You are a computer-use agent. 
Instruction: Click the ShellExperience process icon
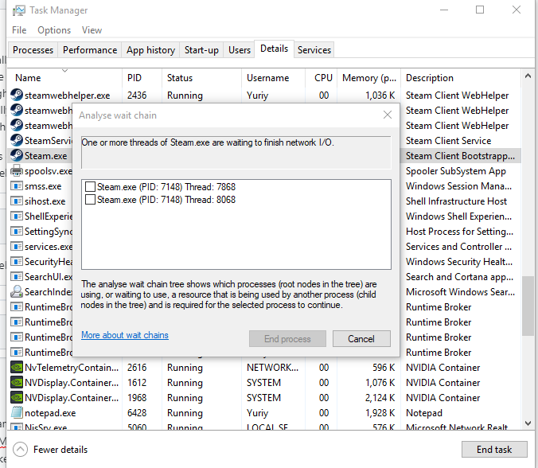tap(17, 216)
